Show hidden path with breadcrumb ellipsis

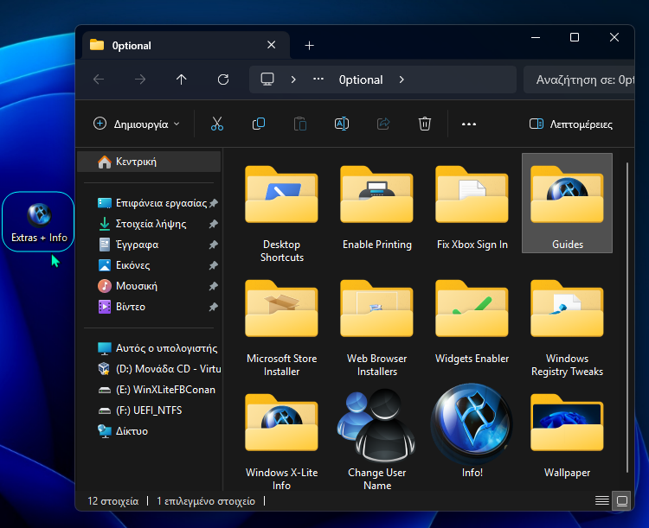point(318,79)
